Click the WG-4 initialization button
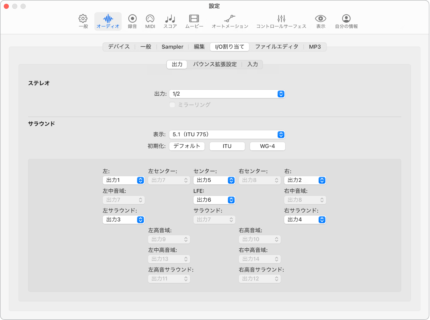 click(267, 146)
